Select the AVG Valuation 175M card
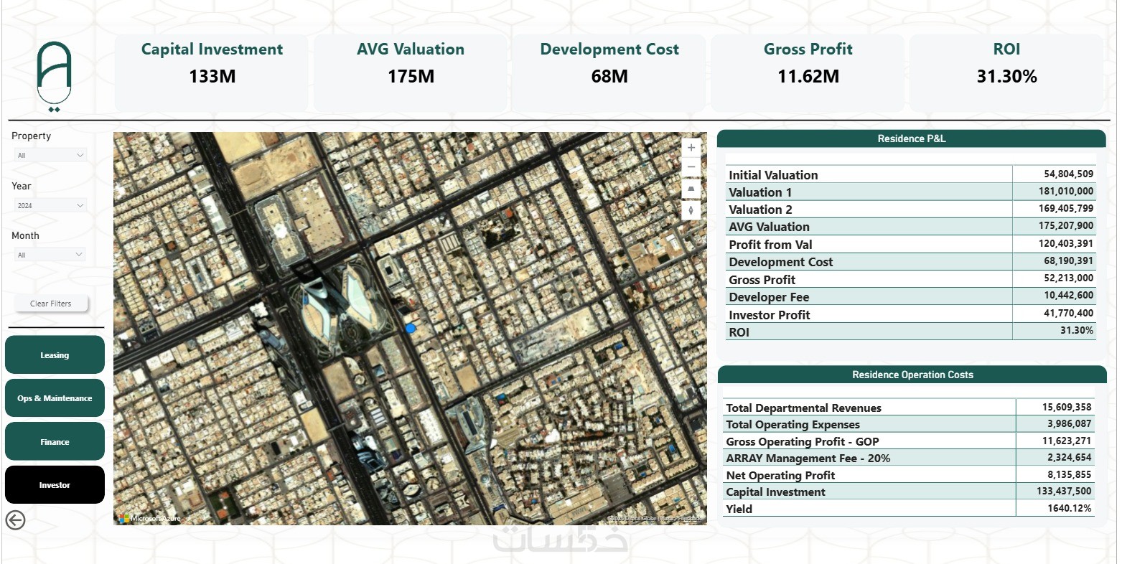 pos(411,72)
